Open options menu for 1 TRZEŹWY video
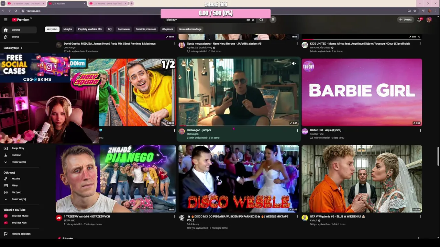 (x=174, y=217)
